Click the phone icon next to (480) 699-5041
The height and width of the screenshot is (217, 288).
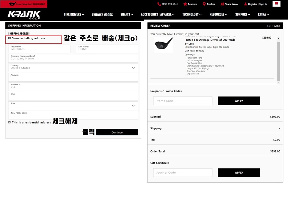coord(159,4)
